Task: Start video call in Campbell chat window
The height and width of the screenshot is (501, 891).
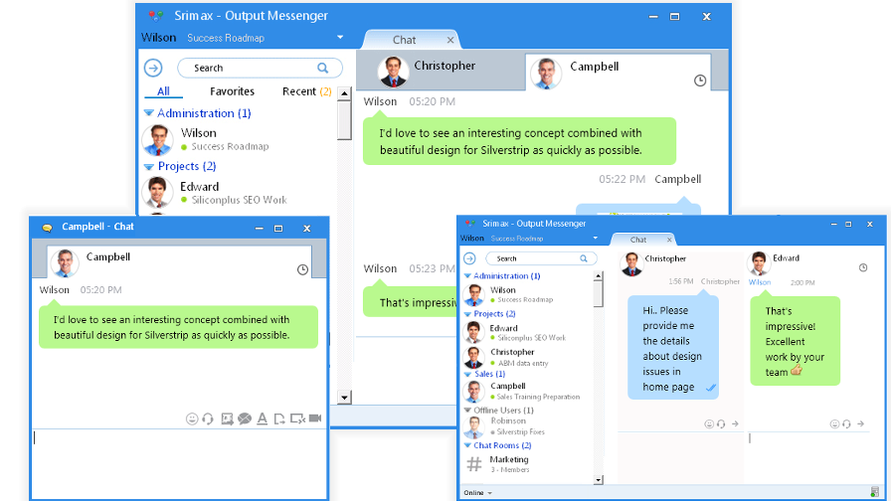Action: click(315, 418)
